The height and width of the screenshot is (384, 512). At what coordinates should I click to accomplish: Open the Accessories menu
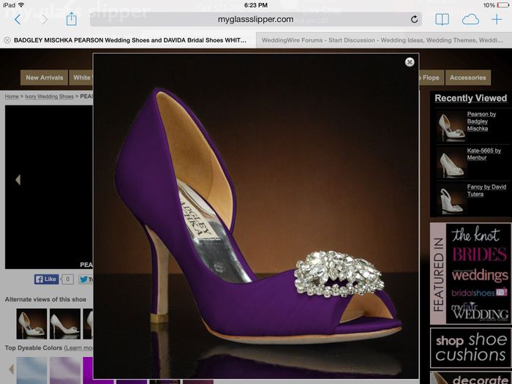point(467,78)
